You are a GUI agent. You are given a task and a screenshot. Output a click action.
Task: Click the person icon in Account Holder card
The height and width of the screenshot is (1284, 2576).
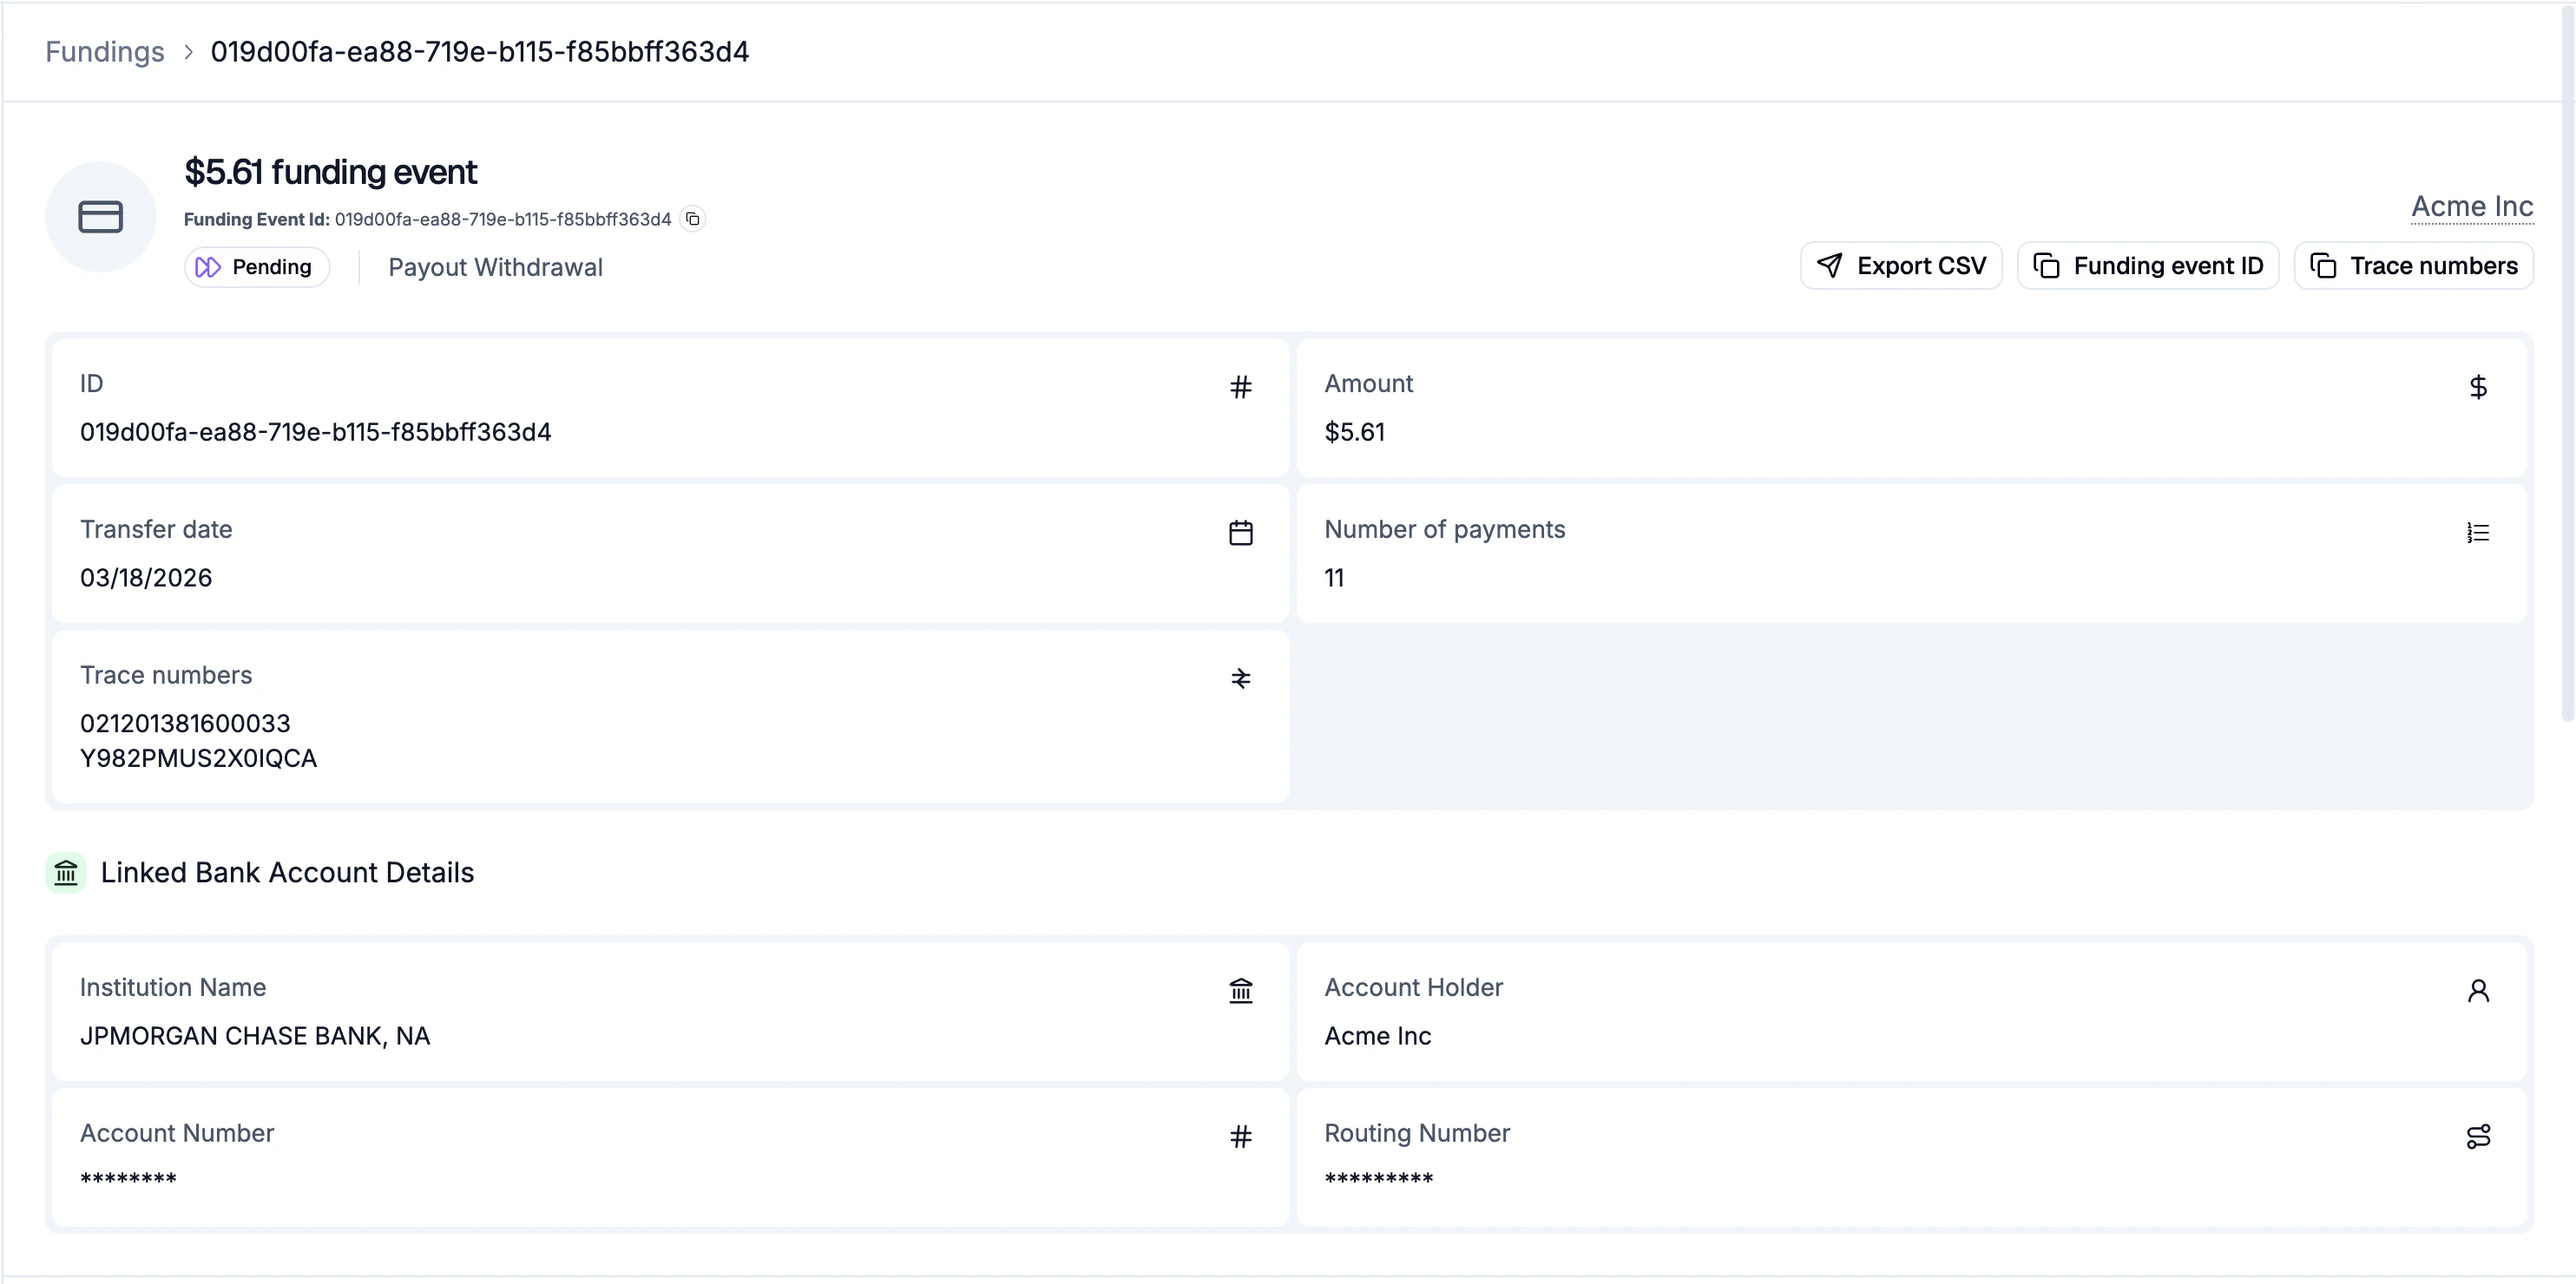pyautogui.click(x=2477, y=990)
